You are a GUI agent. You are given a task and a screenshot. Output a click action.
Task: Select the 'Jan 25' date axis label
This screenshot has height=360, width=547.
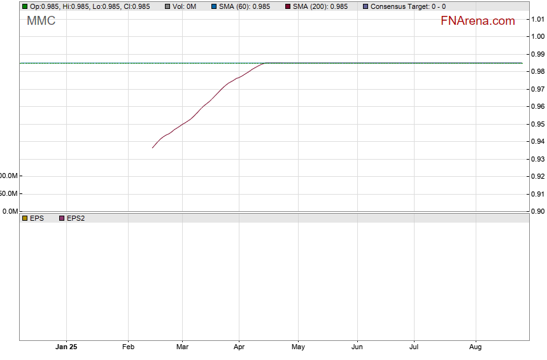click(66, 347)
